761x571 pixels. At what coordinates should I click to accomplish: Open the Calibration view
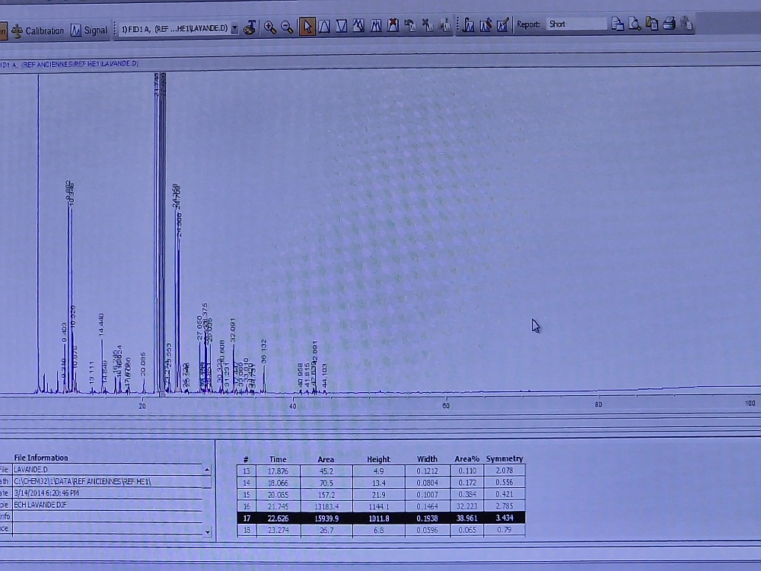(x=37, y=30)
